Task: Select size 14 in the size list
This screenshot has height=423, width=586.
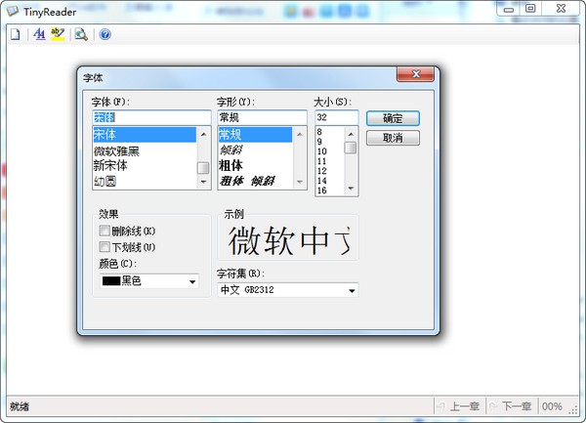Action: [329, 181]
